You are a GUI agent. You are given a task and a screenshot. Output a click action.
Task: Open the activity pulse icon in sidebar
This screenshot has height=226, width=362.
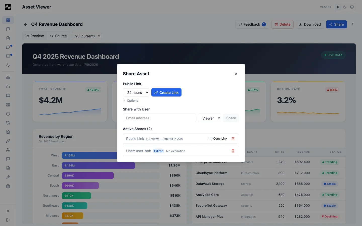[8, 65]
